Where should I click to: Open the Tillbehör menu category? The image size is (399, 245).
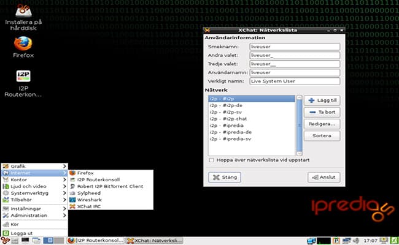pyautogui.click(x=34, y=200)
